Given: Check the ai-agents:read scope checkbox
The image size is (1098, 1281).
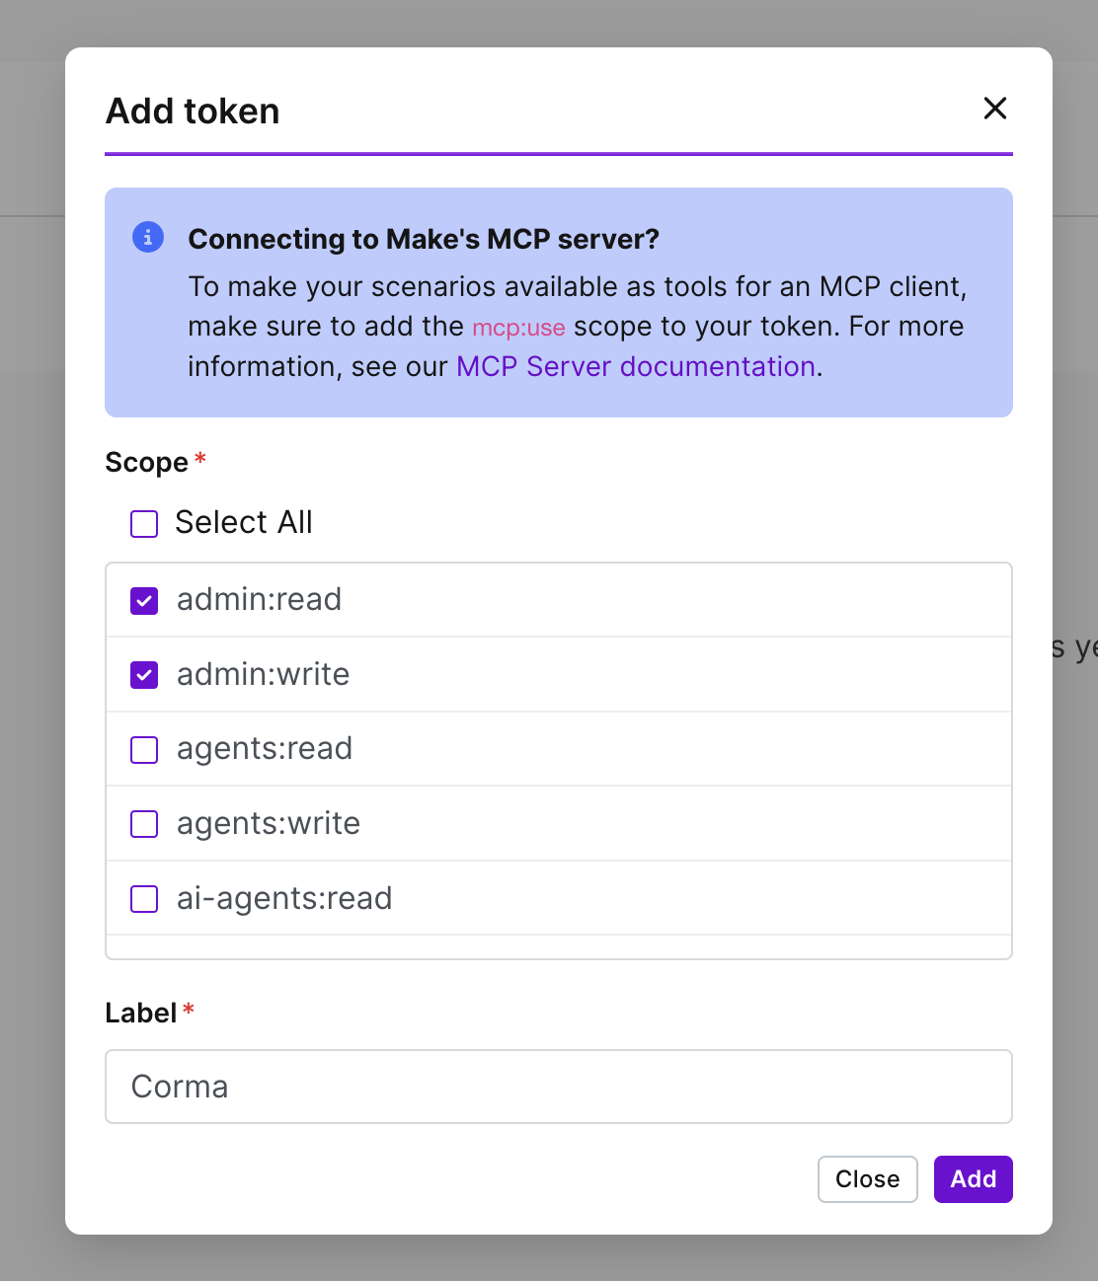Looking at the screenshot, I should (144, 899).
